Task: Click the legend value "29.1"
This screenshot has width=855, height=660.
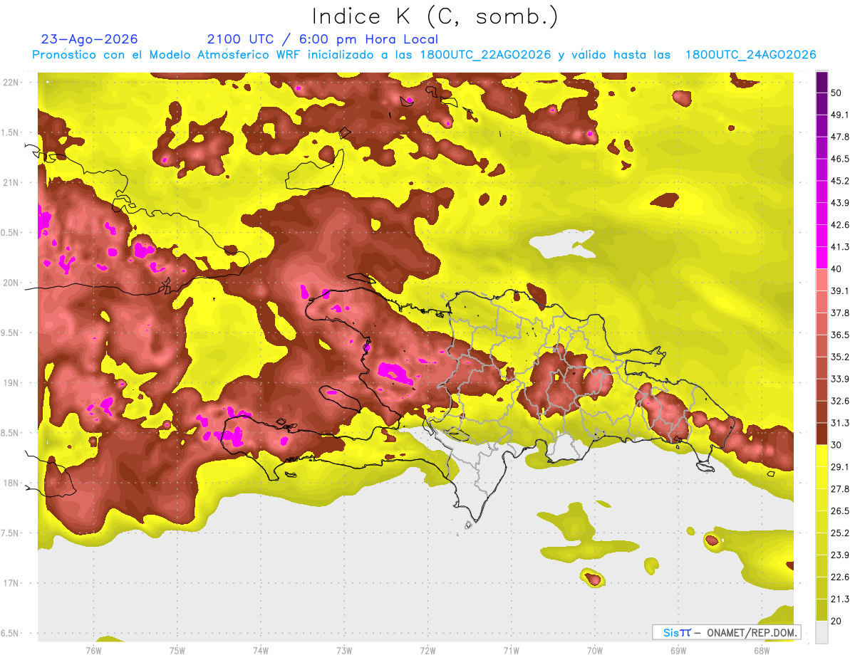Action: click(839, 467)
